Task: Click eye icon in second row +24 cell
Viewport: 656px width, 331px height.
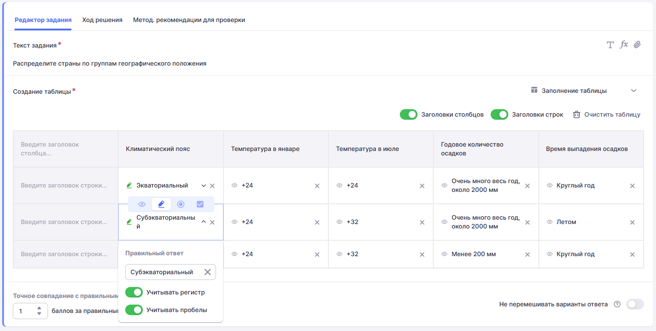Action: coord(235,222)
